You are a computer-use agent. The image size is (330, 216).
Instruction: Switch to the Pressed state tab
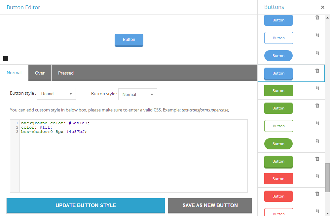66,73
